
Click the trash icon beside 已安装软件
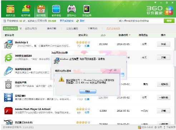5,21
